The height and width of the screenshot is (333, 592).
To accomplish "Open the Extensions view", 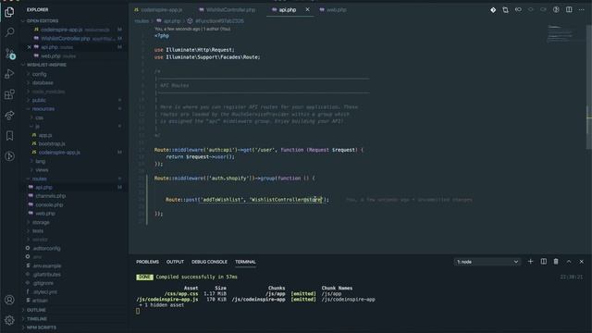I will (9, 94).
